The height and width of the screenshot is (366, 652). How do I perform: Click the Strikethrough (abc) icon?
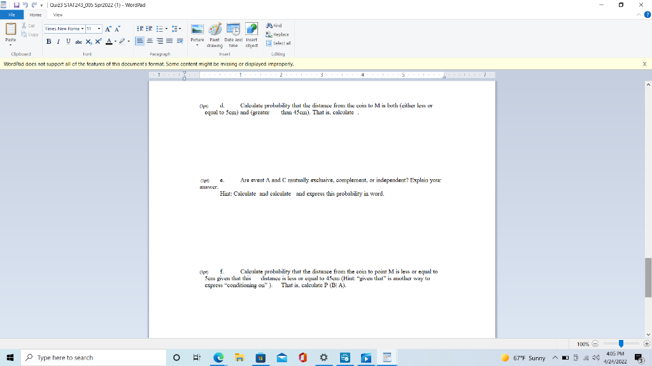tap(78, 41)
